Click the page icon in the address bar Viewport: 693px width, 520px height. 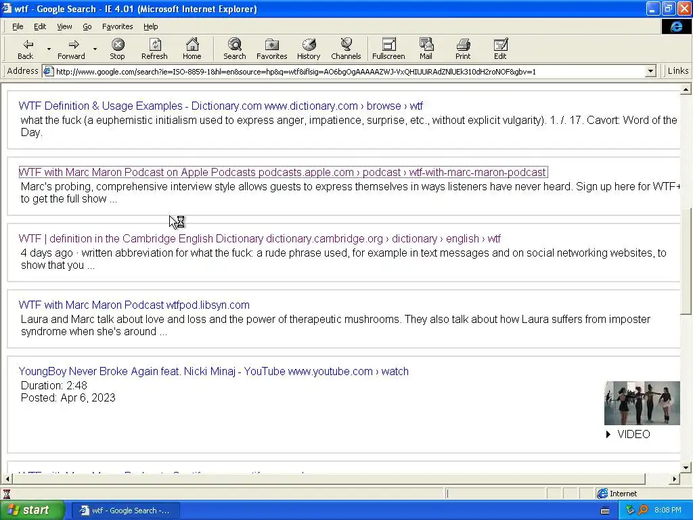(x=48, y=71)
